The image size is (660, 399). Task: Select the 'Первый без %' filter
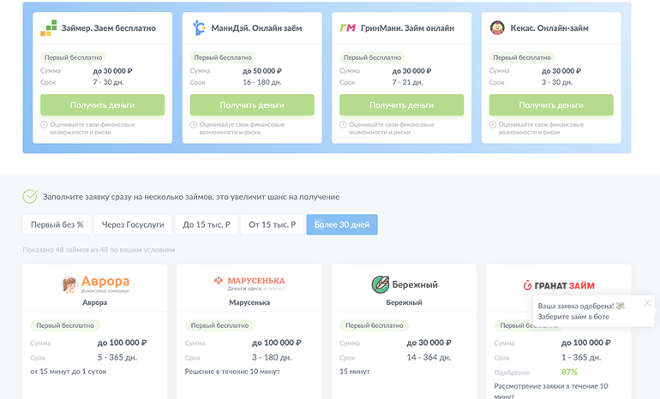click(x=57, y=224)
